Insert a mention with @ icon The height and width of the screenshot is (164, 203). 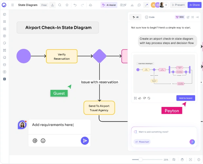[35, 141]
